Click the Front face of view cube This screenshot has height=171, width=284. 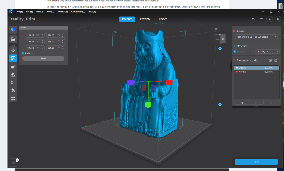point(217,39)
